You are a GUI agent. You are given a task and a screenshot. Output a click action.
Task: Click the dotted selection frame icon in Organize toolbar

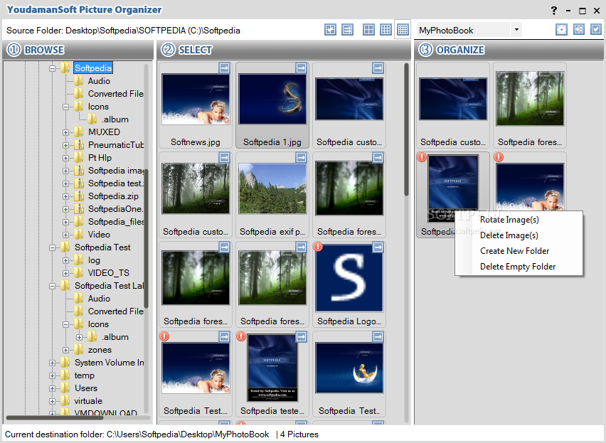click(562, 30)
